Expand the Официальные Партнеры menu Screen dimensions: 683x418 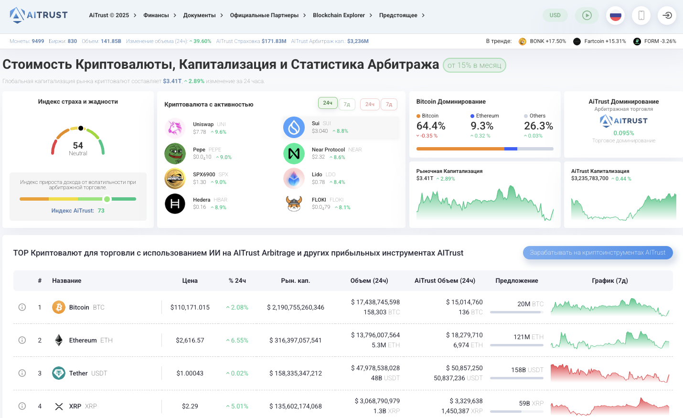[268, 15]
